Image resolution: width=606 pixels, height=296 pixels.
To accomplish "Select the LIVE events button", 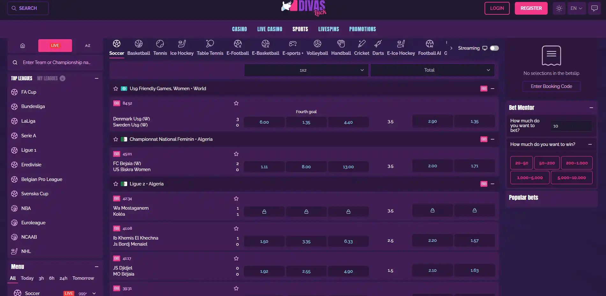I will [55, 46].
